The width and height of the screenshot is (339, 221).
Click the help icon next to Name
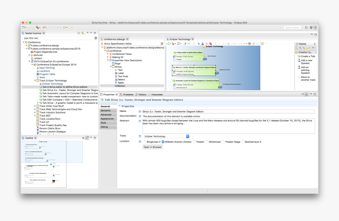pyautogui.click(x=140, y=111)
